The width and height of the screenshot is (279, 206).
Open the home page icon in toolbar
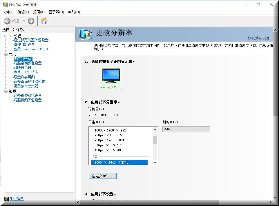tap(44, 21)
